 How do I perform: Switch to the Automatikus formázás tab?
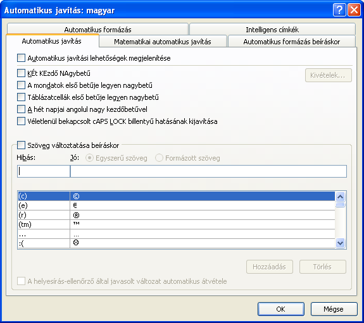[x=97, y=30]
